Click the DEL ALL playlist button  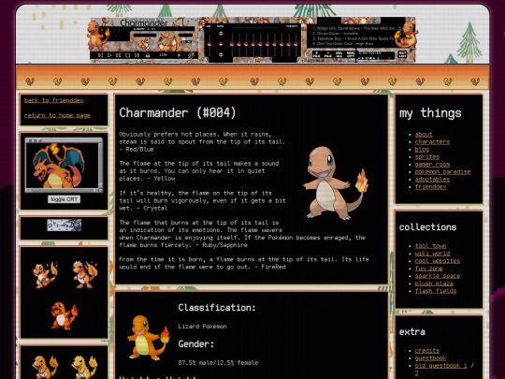pos(339,54)
